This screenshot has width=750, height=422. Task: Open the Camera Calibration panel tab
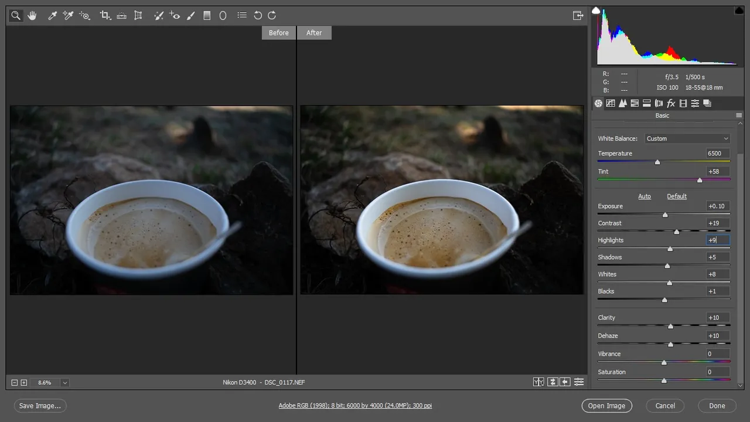683,103
